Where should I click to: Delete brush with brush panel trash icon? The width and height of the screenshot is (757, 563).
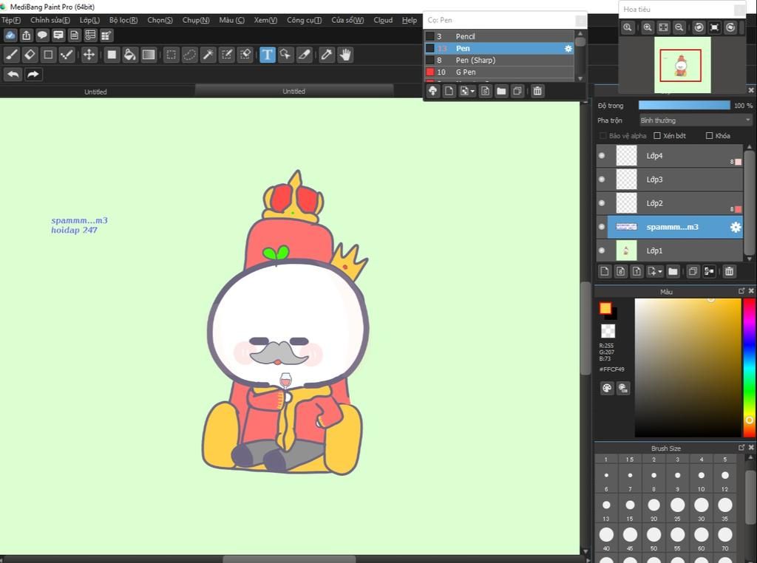click(x=537, y=91)
